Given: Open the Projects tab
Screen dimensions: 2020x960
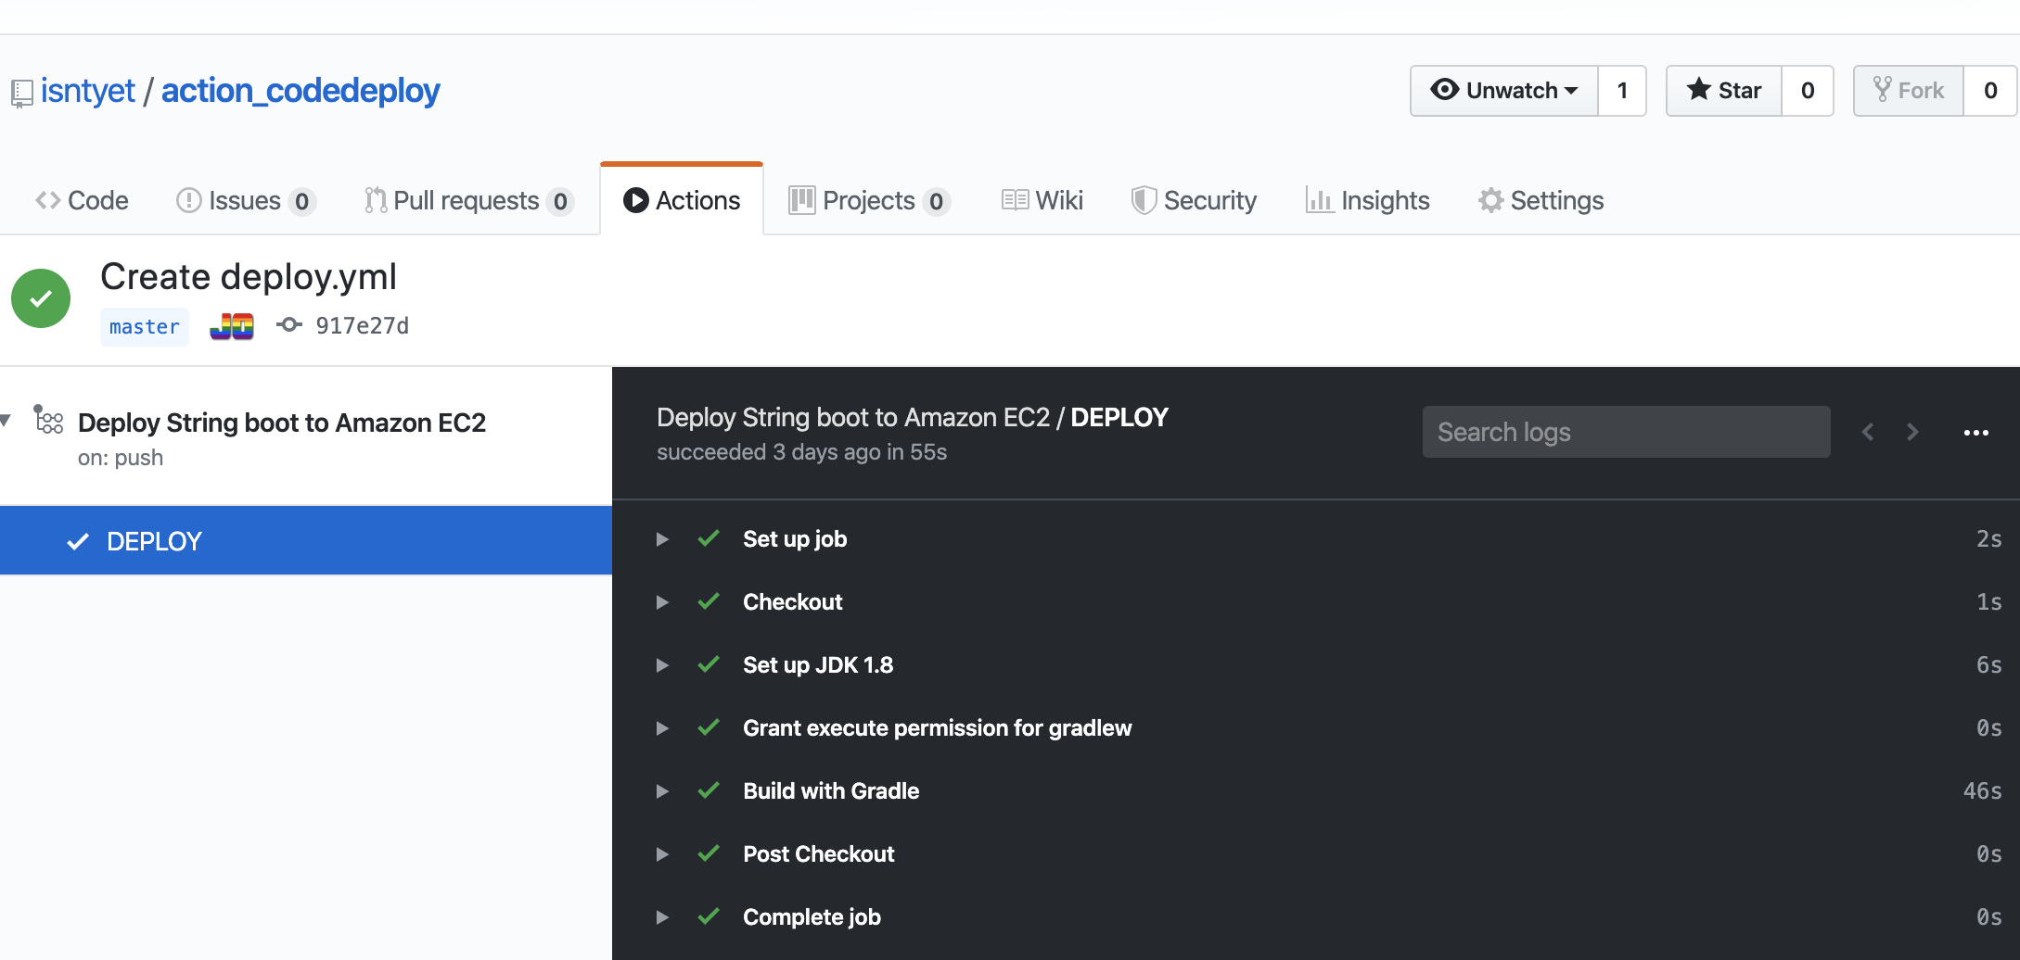Looking at the screenshot, I should coord(869,200).
